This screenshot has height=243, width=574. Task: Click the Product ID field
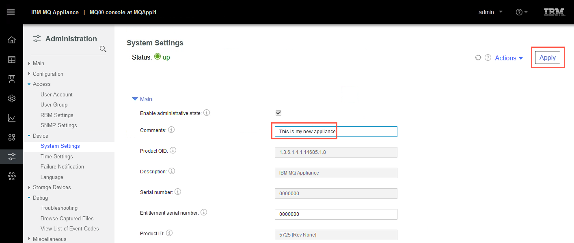336,235
